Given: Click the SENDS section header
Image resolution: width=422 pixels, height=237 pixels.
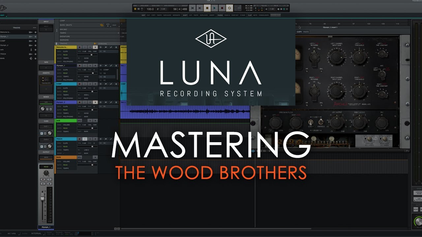Looking at the screenshot, I should tap(46, 97).
